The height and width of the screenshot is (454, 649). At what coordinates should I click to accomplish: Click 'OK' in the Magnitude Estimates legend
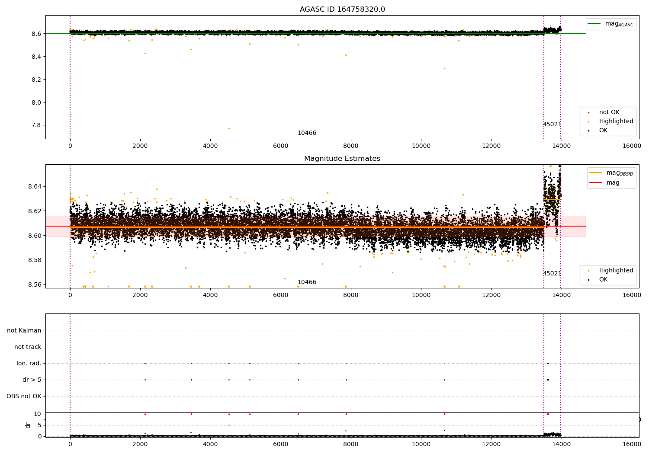(603, 280)
